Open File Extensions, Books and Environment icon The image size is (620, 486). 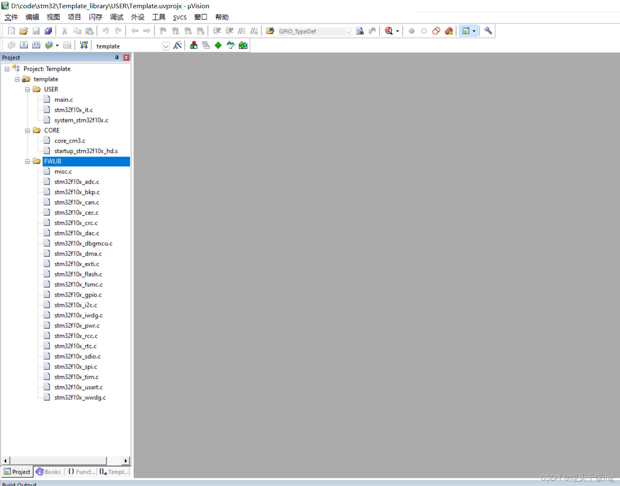[x=194, y=45]
